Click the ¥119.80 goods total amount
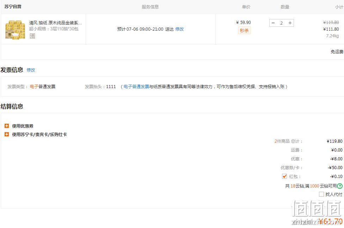 pos(334,141)
